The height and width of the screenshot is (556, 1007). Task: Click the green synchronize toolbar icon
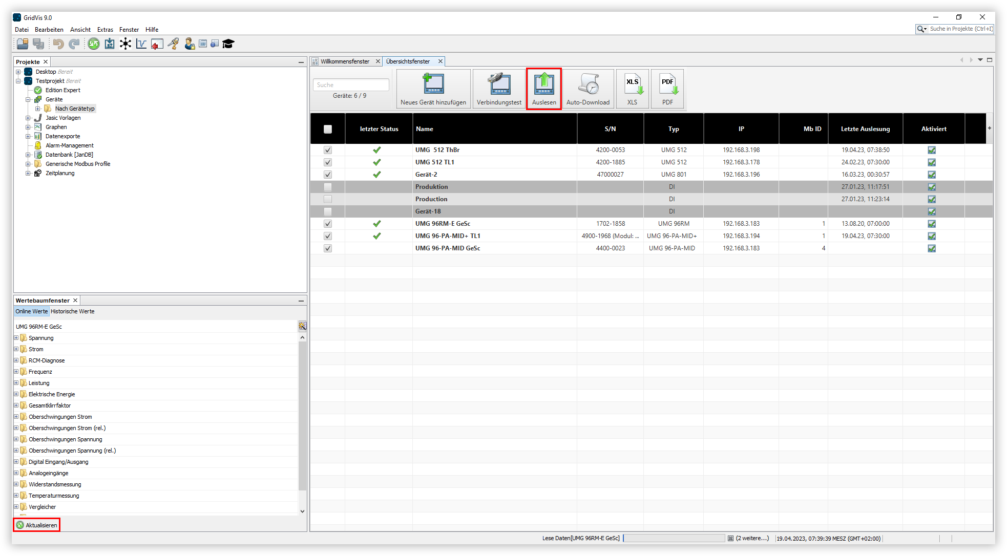coord(94,44)
